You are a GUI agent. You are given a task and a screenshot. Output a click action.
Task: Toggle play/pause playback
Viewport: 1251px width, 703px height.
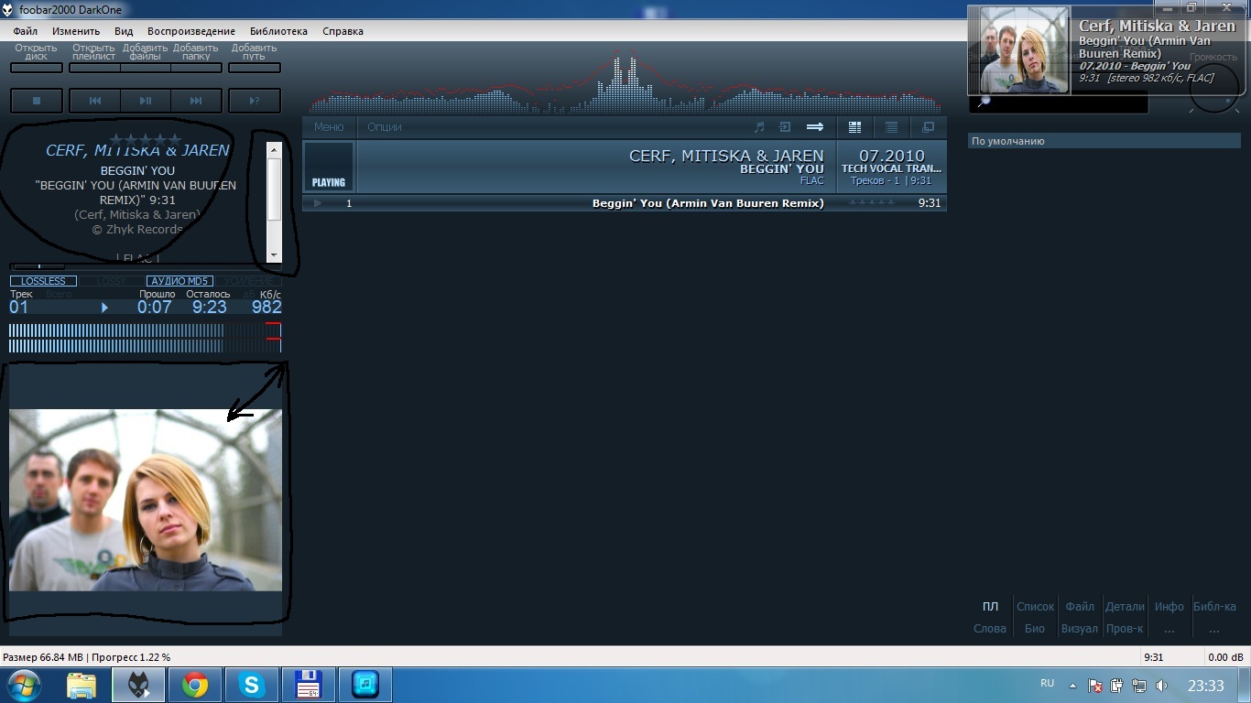tap(146, 101)
